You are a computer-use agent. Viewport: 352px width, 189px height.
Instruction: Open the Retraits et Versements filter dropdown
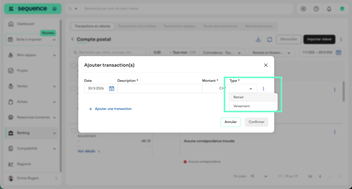[271, 52]
